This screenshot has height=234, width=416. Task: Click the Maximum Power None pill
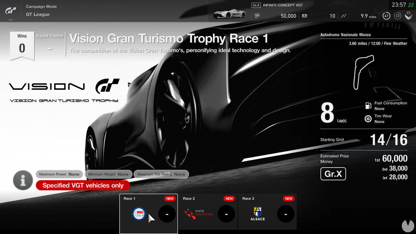point(59,174)
